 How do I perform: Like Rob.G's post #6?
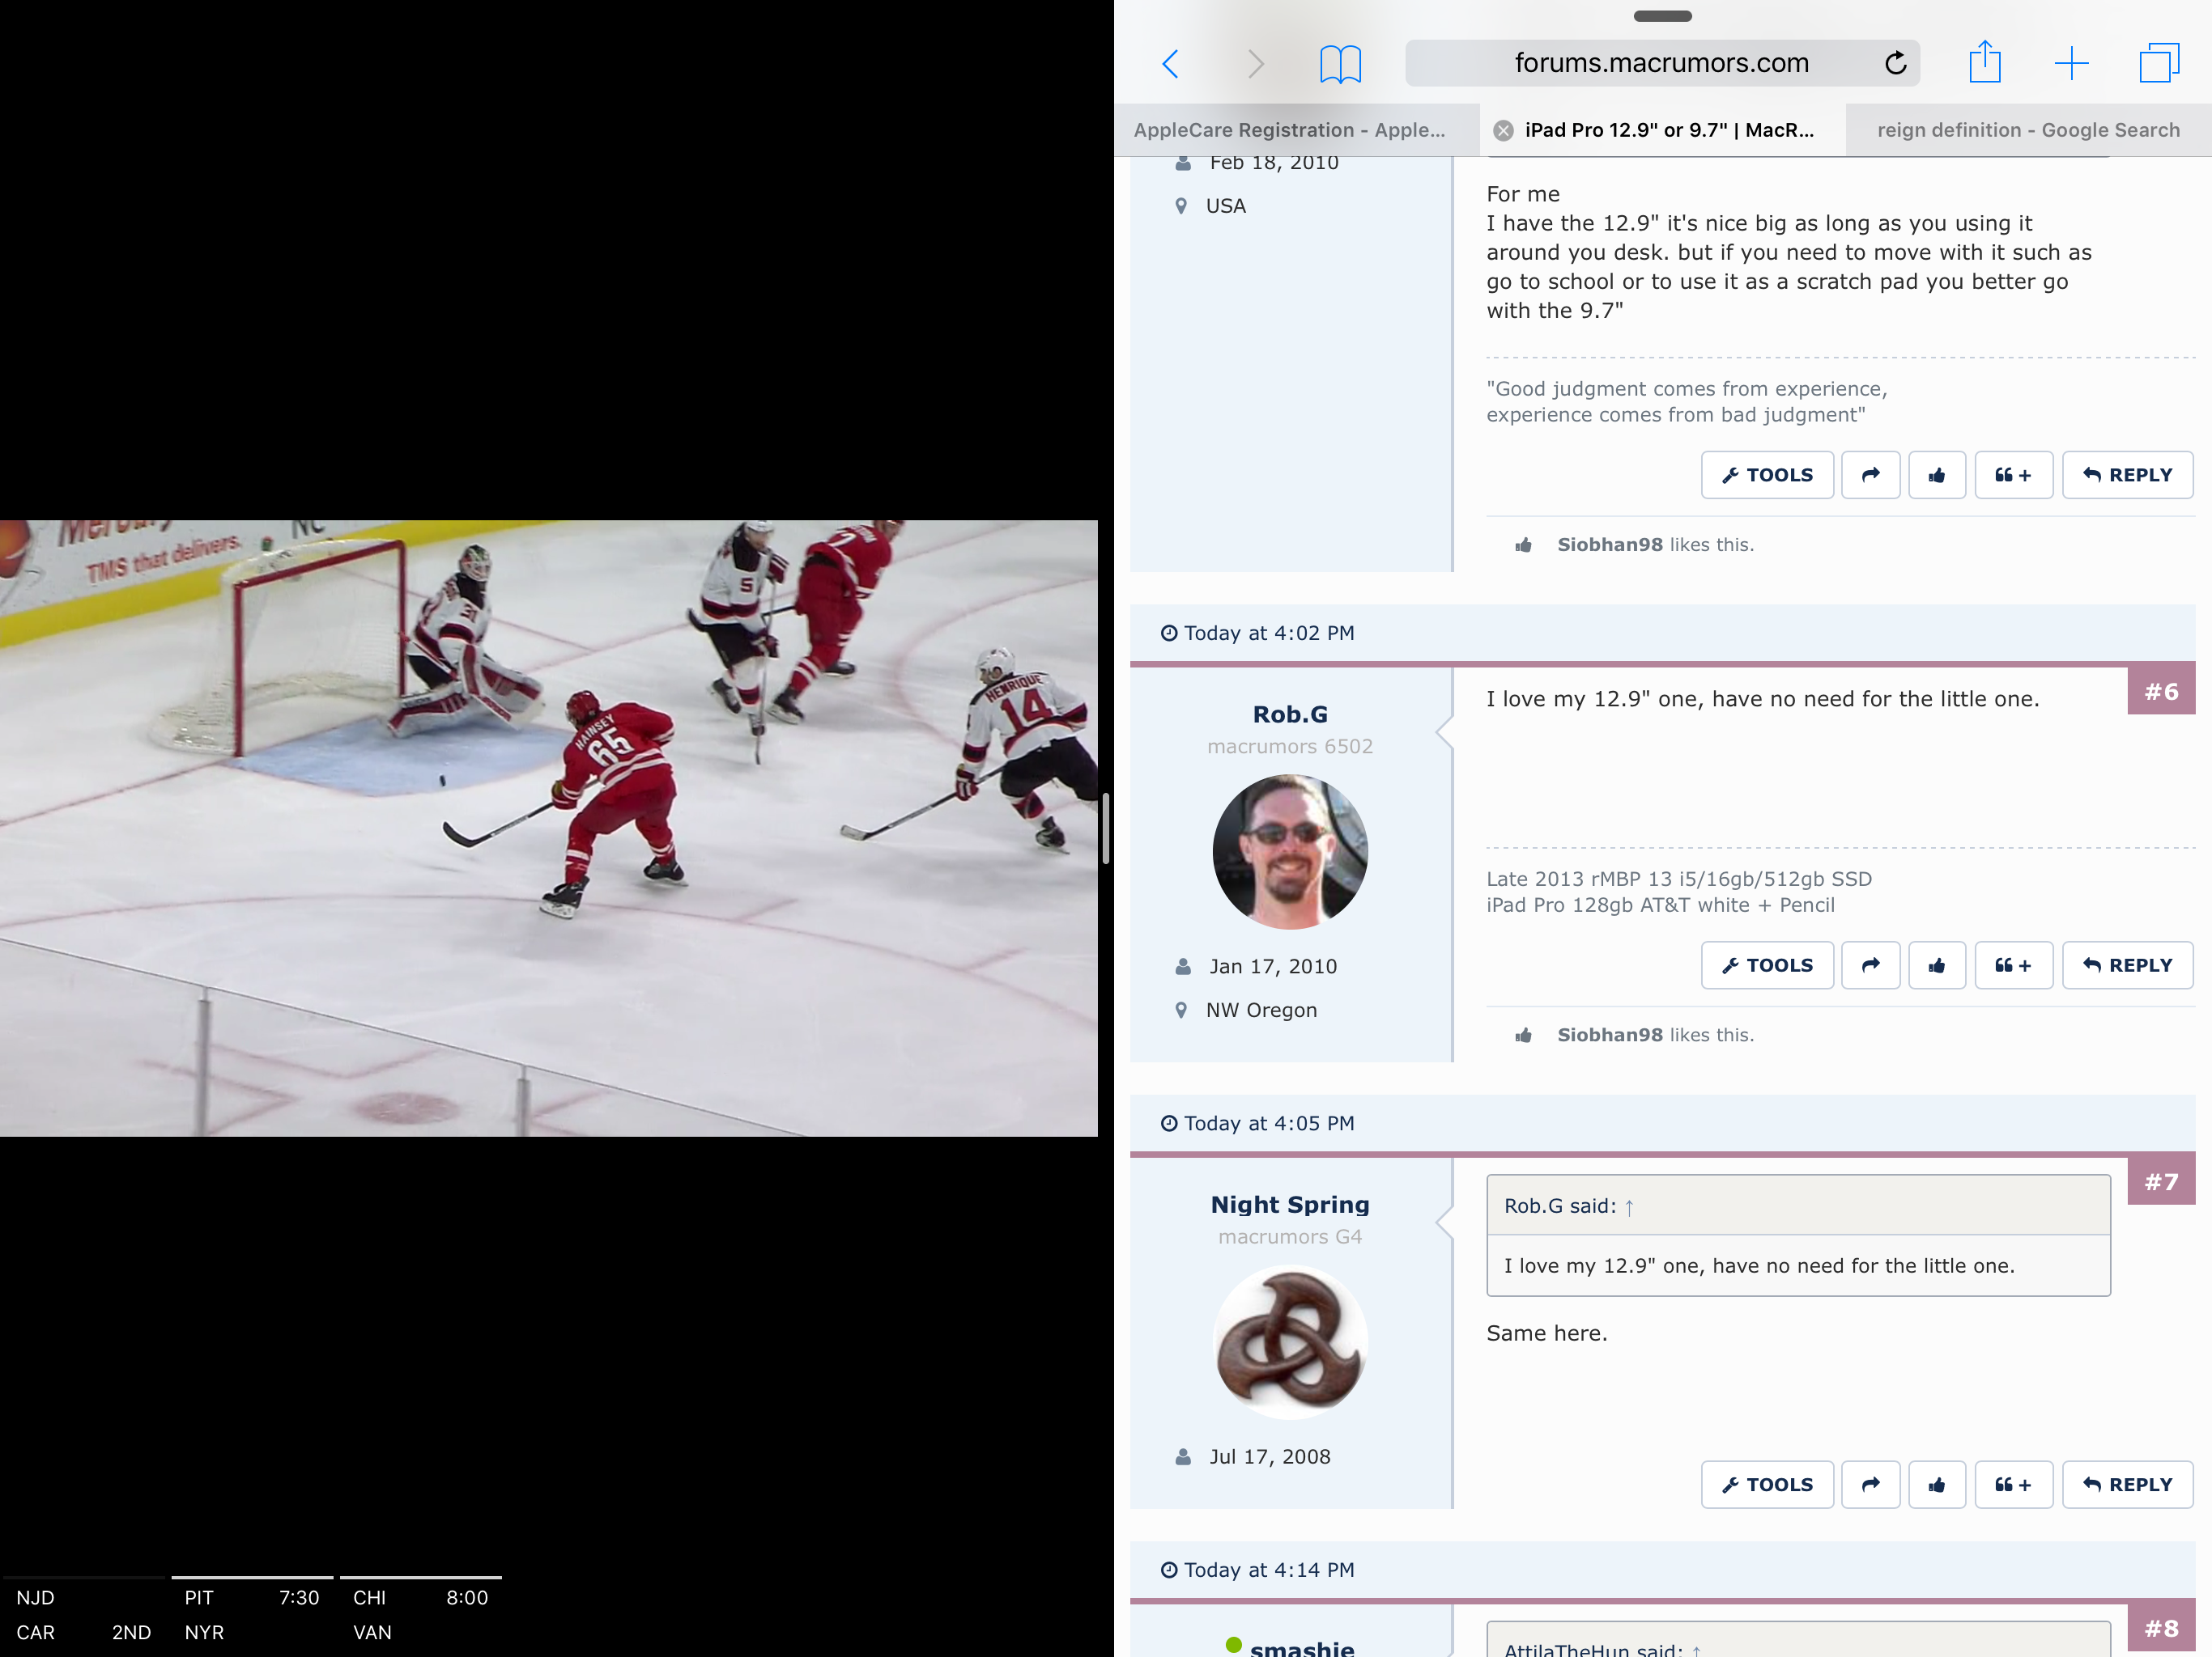point(1936,965)
